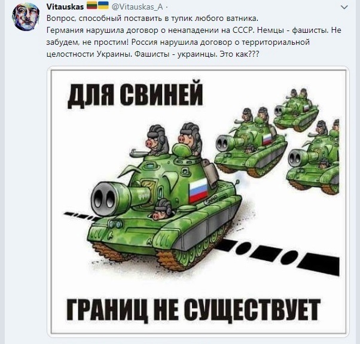Open the @Vitauskas_A handle link
This screenshot has width=360, height=344.
pos(138,7)
